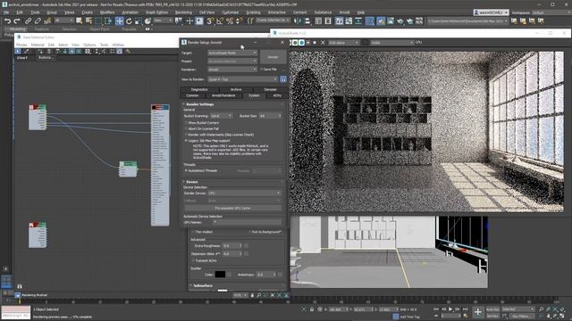Click the Scatter Color black swatch
This screenshot has height=321, width=572.
point(220,275)
